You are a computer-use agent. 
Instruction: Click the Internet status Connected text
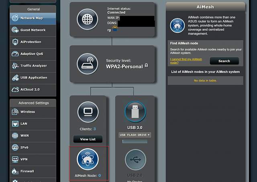(116, 12)
